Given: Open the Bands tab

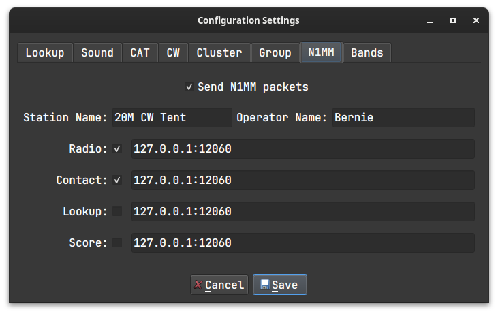Looking at the screenshot, I should pyautogui.click(x=367, y=52).
